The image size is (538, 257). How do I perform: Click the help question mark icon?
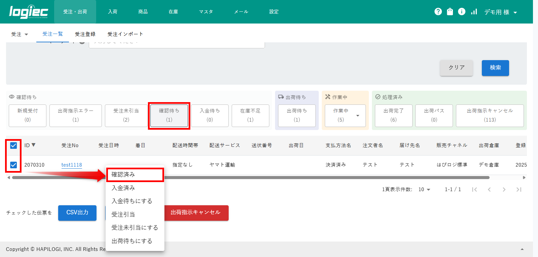coord(438,12)
